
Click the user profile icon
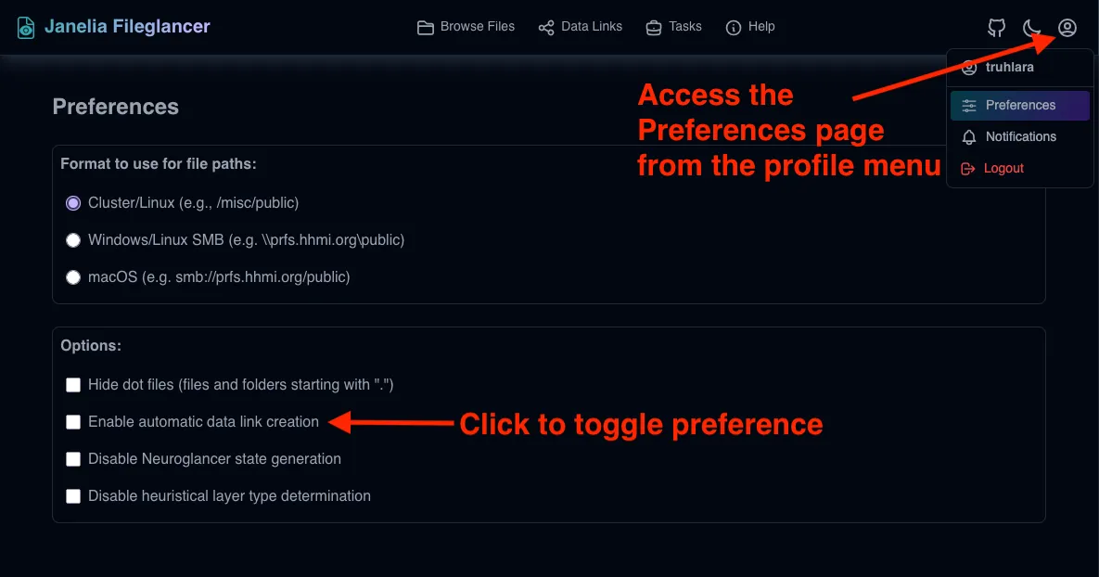point(1067,28)
